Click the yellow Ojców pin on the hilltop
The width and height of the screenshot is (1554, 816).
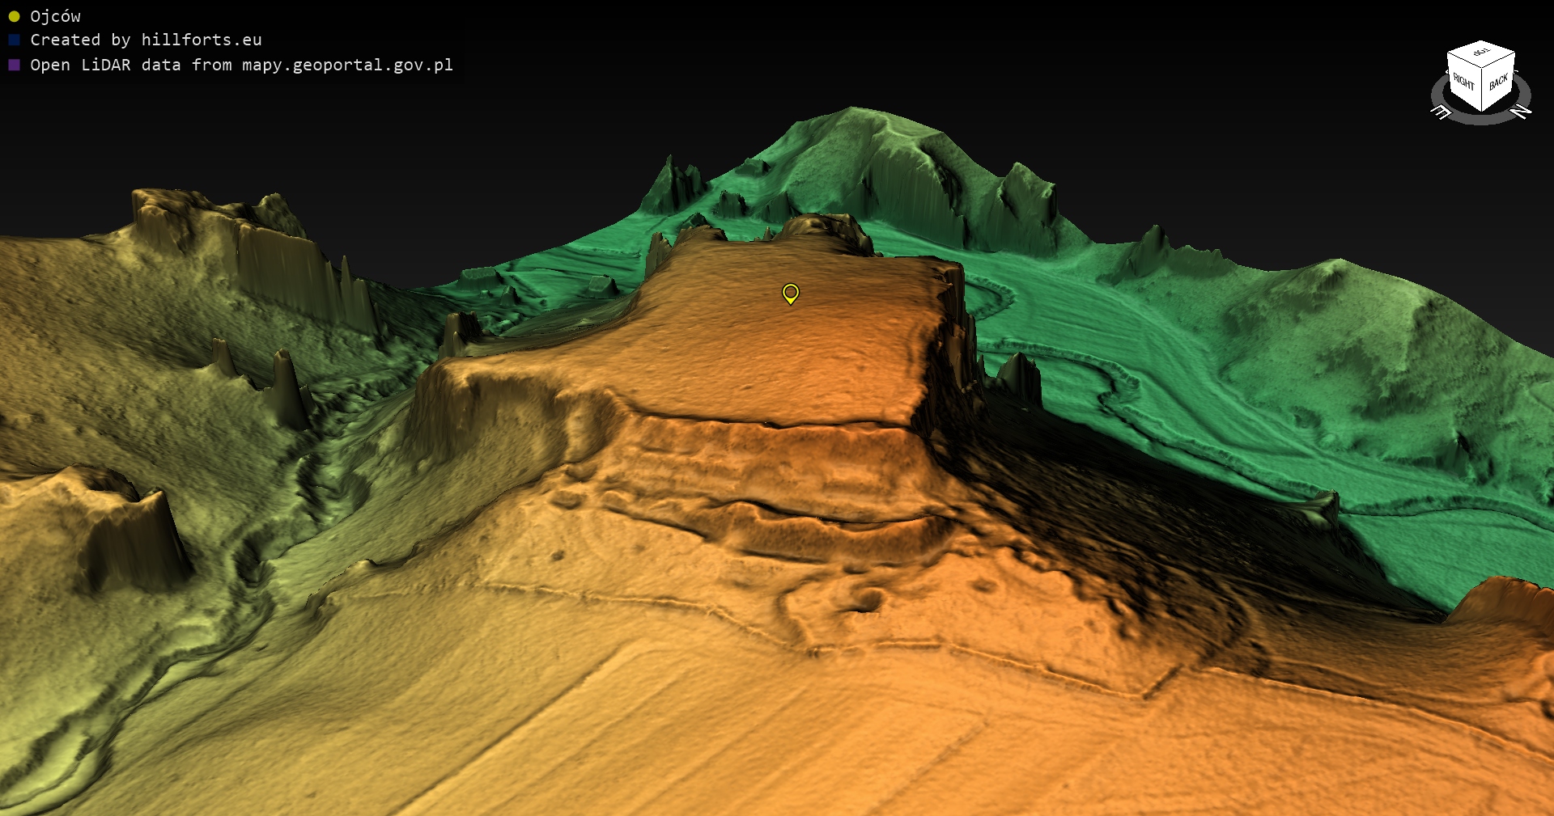coord(791,293)
